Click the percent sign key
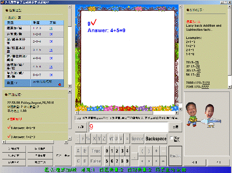 click(x=88, y=139)
